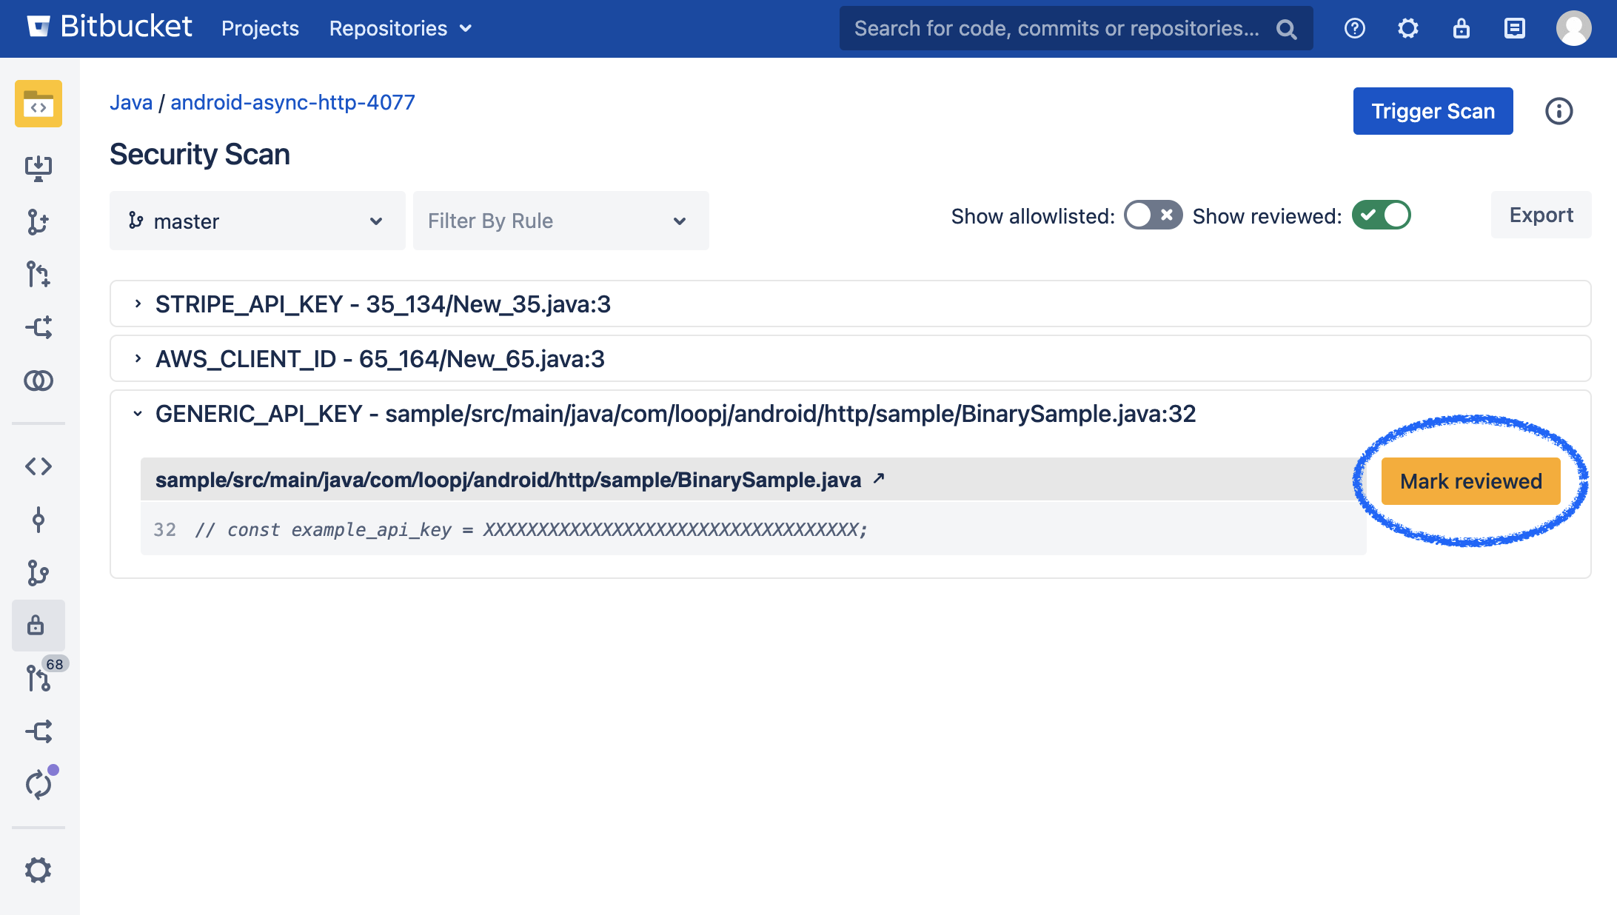Click the help question mark icon
The height and width of the screenshot is (915, 1617).
coord(1354,29)
